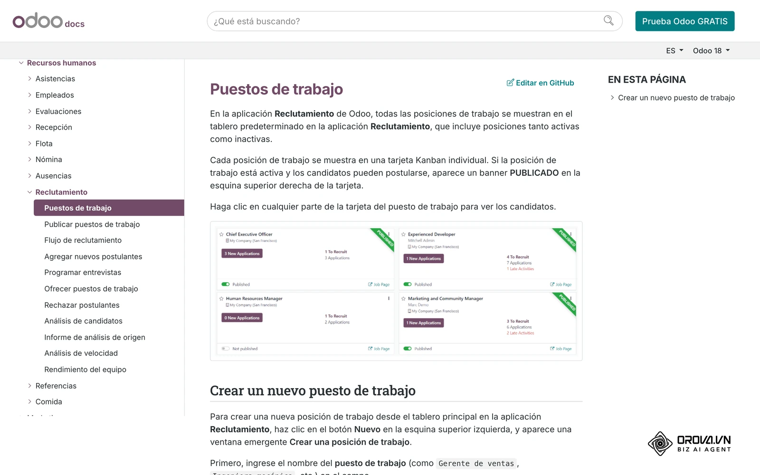This screenshot has height=475, width=760.
Task: Open the ES language dropdown
Action: [674, 51]
